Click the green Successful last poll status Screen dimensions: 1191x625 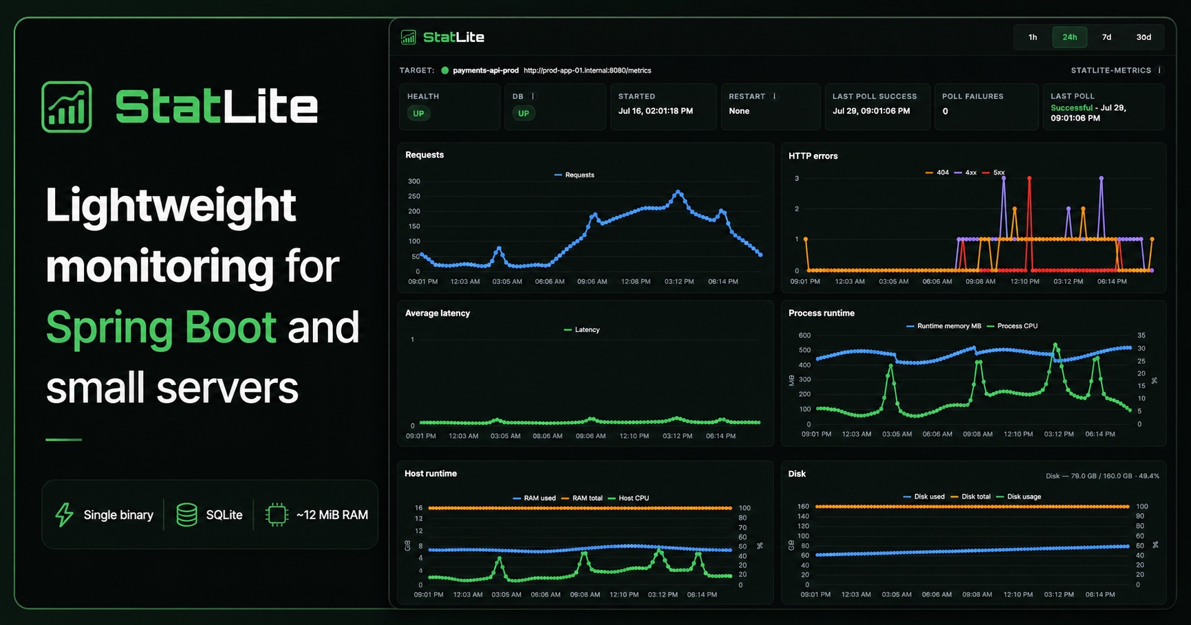pyautogui.click(x=1071, y=108)
